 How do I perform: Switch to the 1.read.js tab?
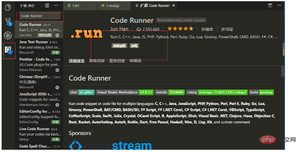pos(114,6)
